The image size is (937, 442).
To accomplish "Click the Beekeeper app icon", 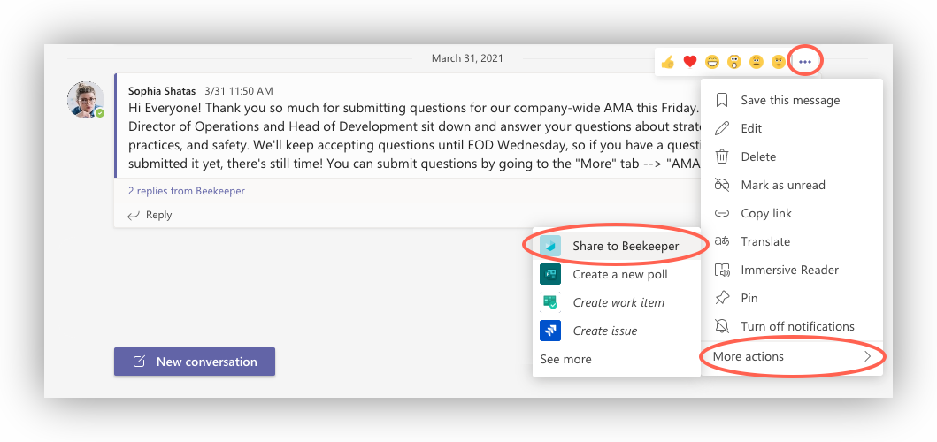I will tap(550, 246).
